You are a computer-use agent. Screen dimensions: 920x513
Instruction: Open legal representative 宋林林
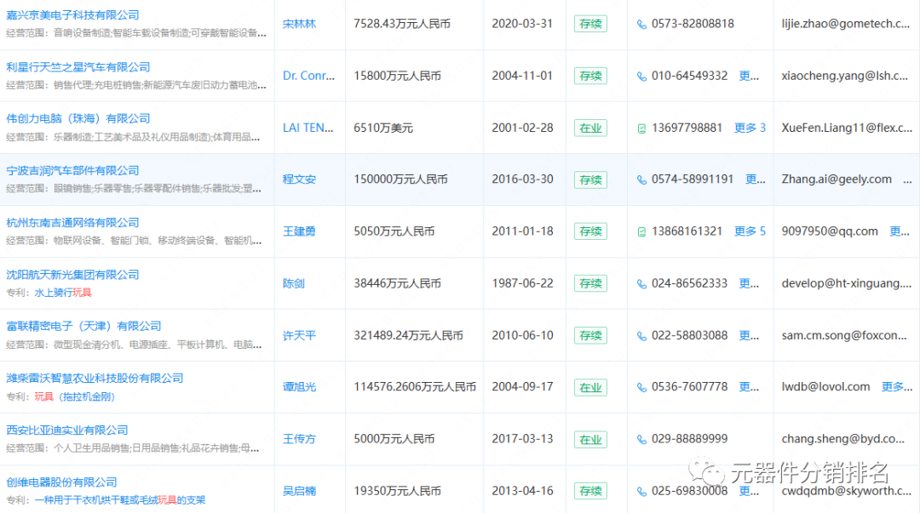(299, 24)
